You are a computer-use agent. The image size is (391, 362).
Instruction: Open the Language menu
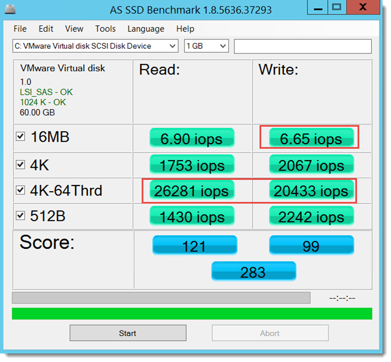146,29
